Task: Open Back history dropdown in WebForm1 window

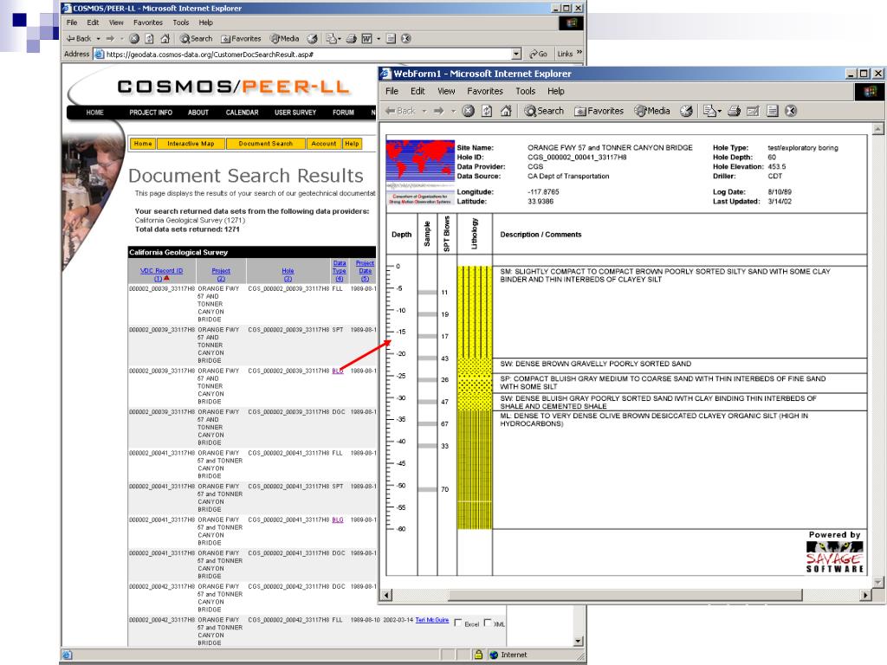Action: (x=424, y=111)
